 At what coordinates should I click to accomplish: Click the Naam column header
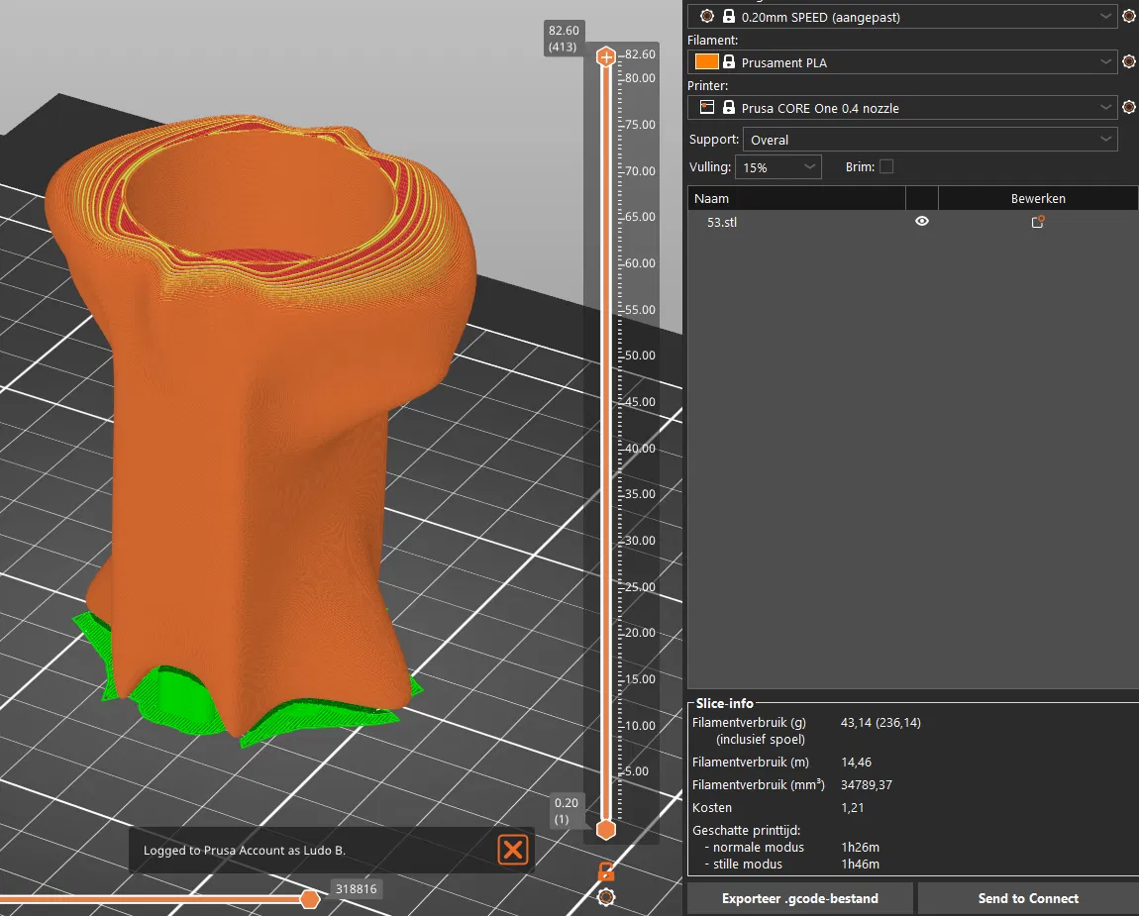(x=797, y=198)
